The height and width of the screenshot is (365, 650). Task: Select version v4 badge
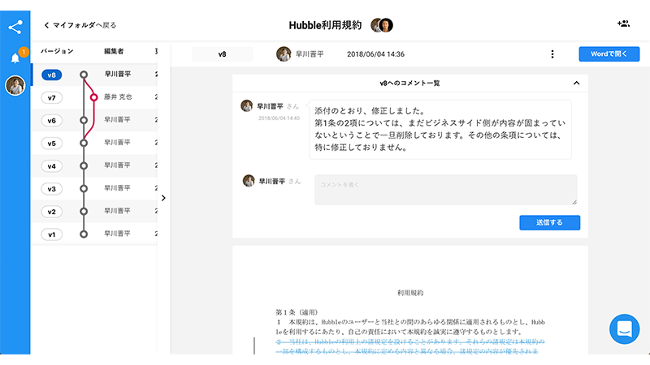point(52,166)
